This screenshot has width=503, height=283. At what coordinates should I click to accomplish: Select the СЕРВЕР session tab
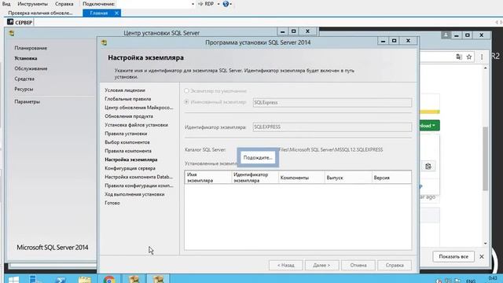(x=20, y=23)
